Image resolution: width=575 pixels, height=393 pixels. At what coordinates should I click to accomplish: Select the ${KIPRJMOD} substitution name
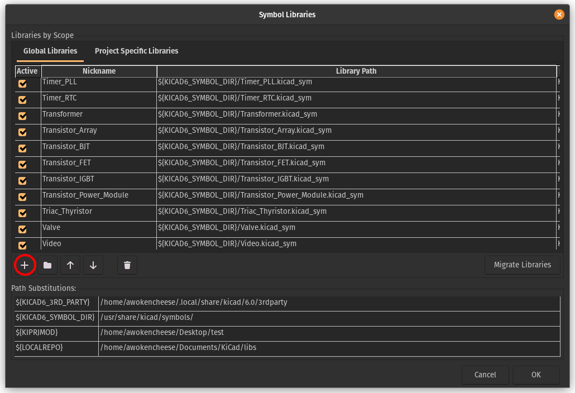(56, 334)
